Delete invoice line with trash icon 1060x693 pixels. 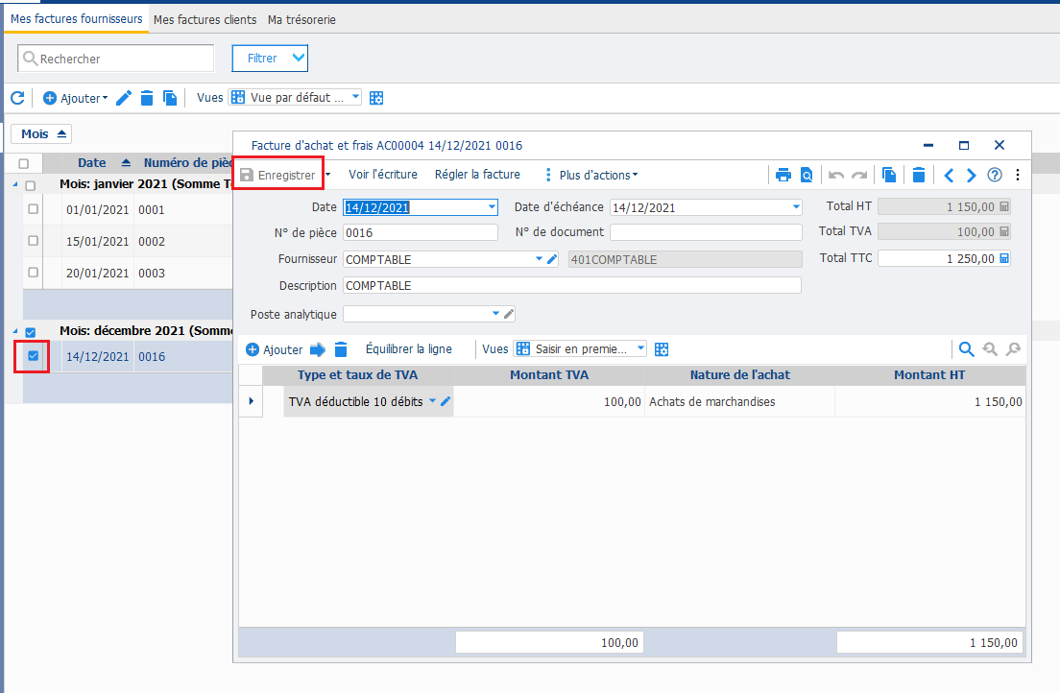(x=341, y=349)
